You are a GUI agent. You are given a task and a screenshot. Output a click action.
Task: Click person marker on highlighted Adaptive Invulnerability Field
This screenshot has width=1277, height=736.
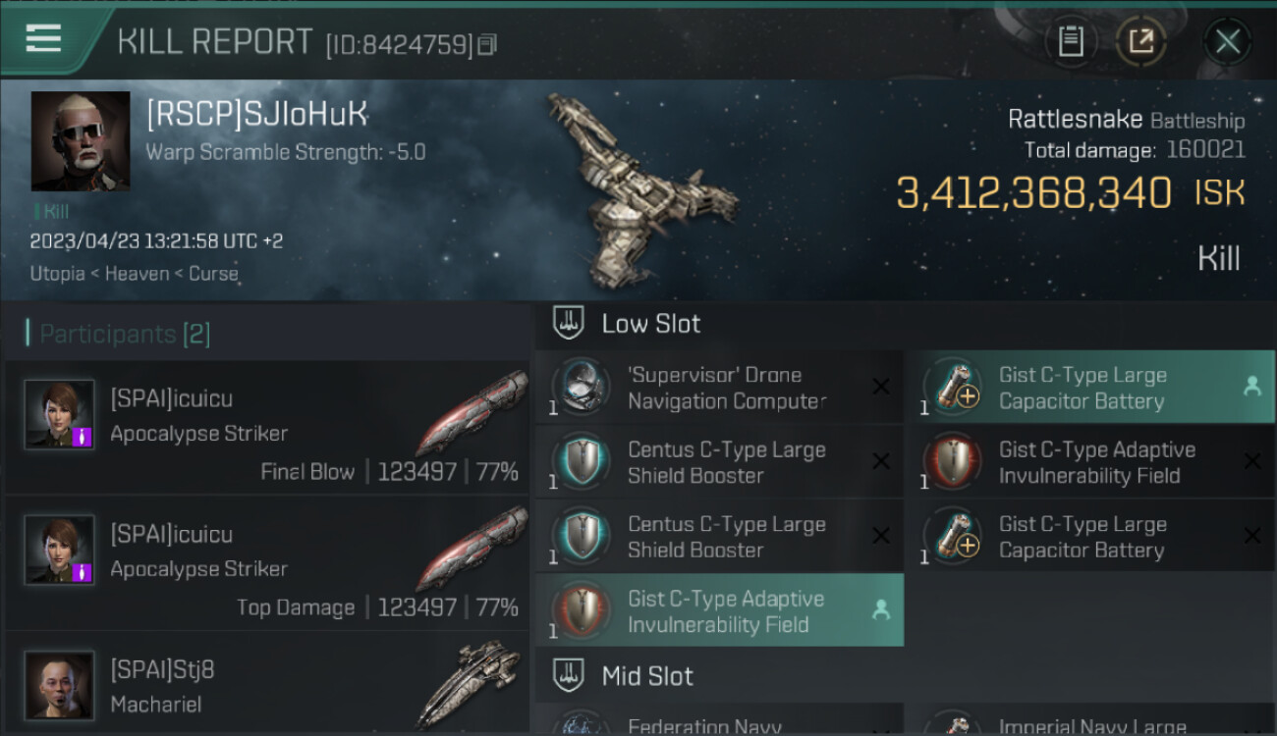pos(881,610)
